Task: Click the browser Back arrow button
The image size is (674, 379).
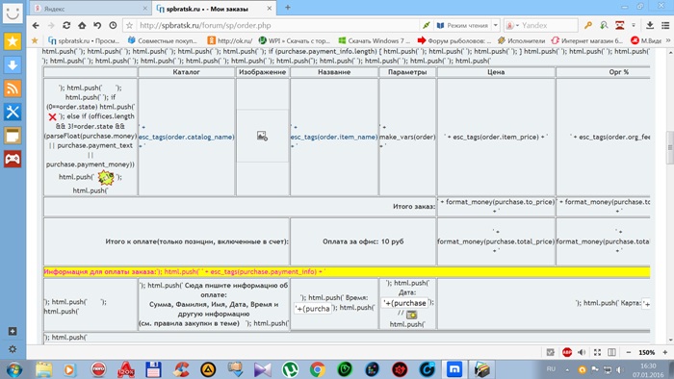Action: pyautogui.click(x=36, y=26)
